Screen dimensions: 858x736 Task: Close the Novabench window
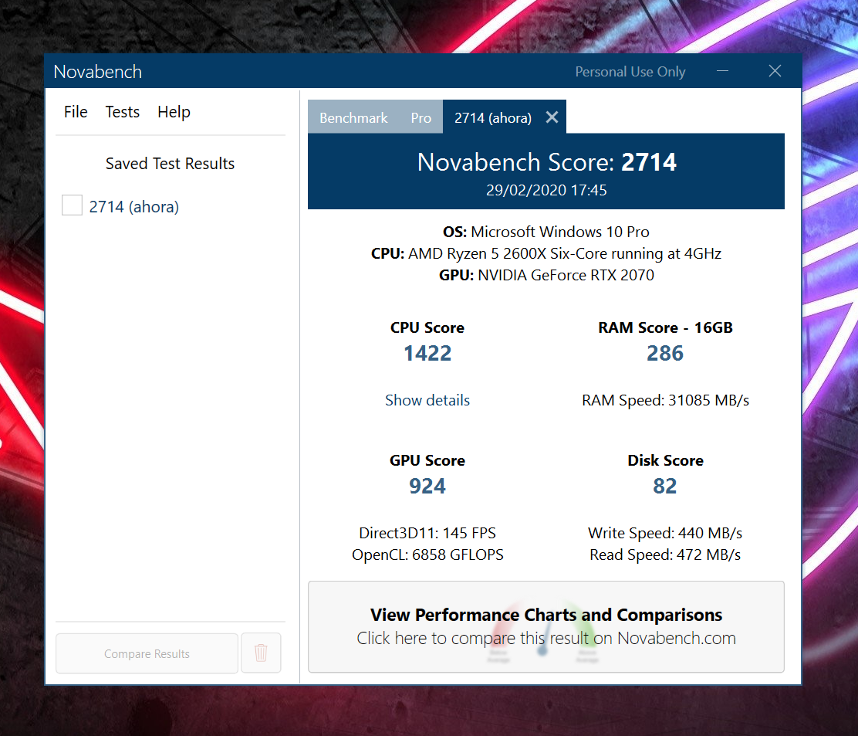775,70
